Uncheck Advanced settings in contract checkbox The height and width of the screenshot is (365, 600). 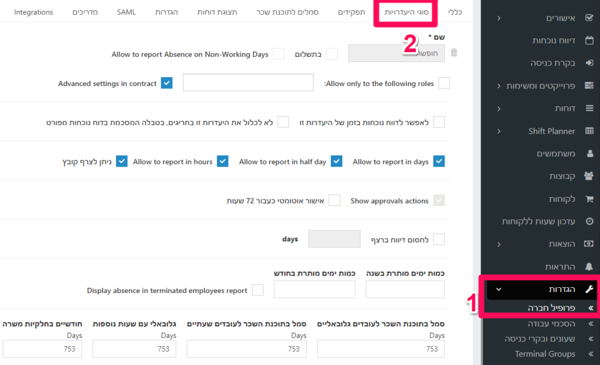coord(166,83)
